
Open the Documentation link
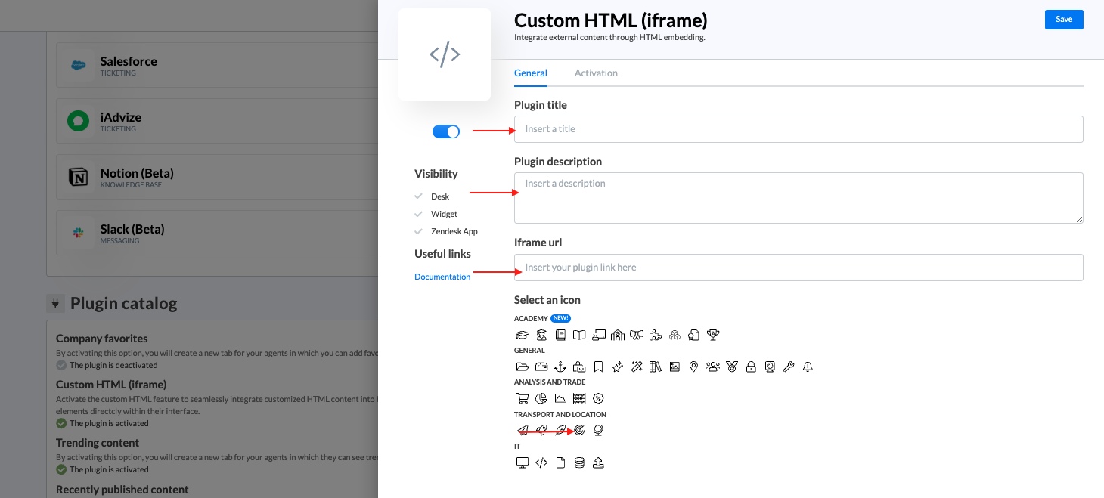tap(442, 277)
